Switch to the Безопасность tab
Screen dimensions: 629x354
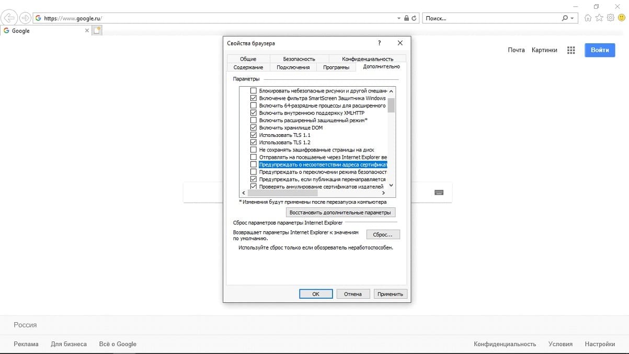[299, 59]
